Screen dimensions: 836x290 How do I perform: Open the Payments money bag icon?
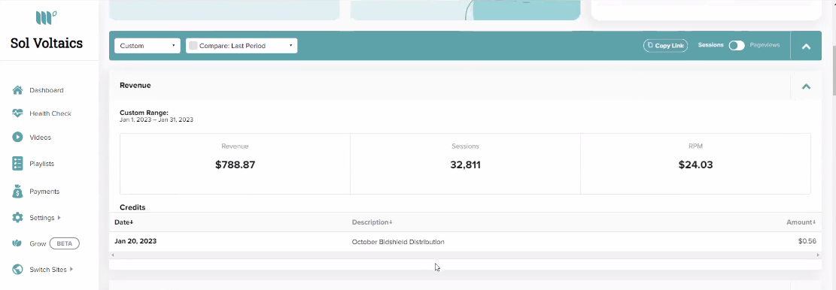(x=17, y=191)
